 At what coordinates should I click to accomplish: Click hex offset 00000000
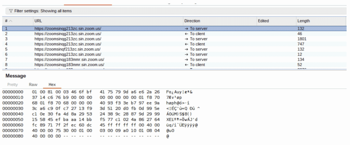click(13, 92)
